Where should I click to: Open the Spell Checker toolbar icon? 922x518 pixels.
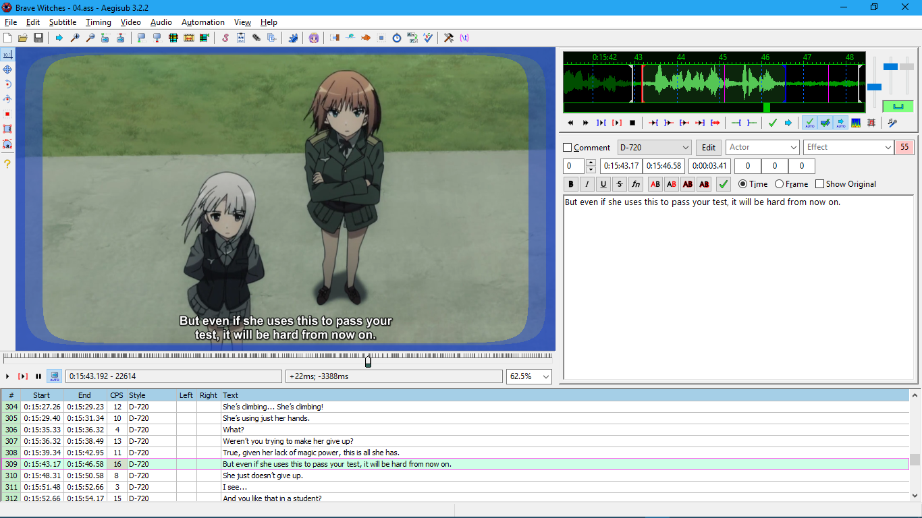tap(427, 38)
